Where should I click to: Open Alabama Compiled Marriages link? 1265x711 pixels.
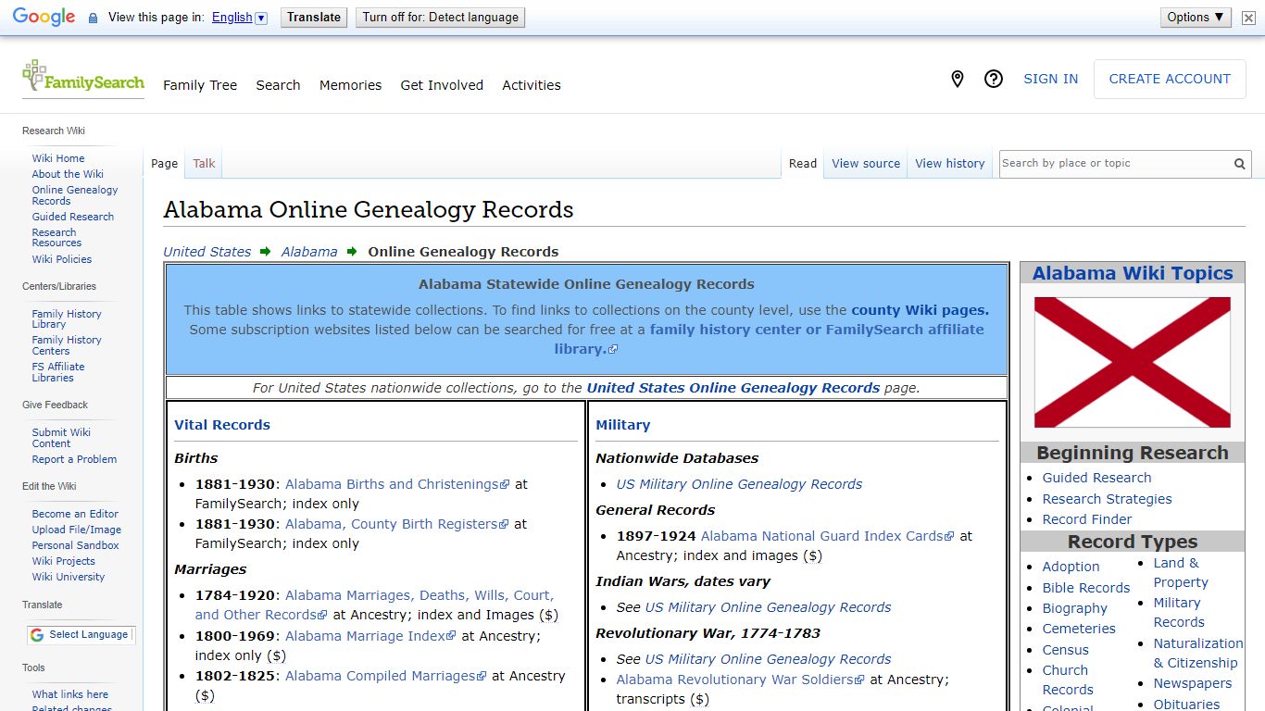[x=386, y=676]
